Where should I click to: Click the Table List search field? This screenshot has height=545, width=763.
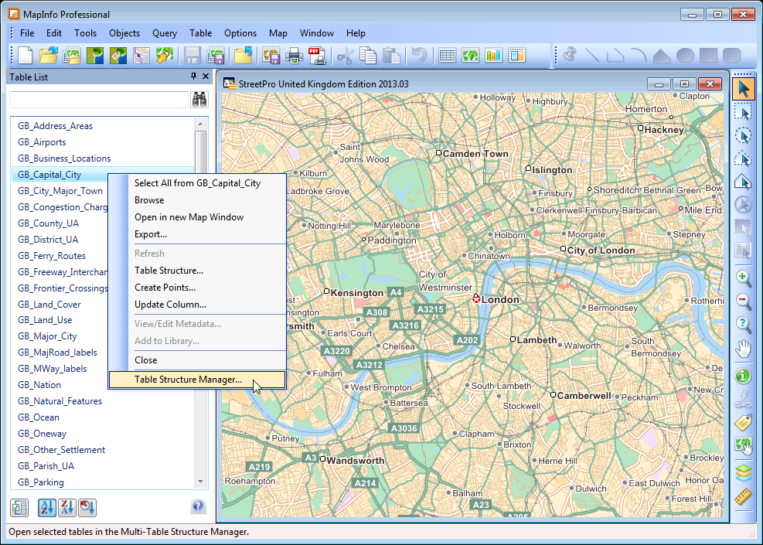(x=99, y=99)
